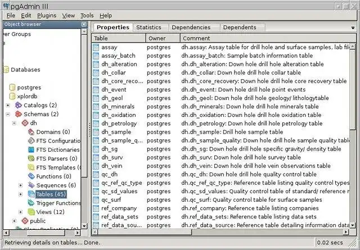360x250 pixels.
Task: Select the dh_minerals table name
Action: click(x=118, y=107)
